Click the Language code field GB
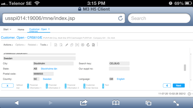Image resolution: width=193 pixels, height=108 pixels. pyautogui.click(x=111, y=79)
